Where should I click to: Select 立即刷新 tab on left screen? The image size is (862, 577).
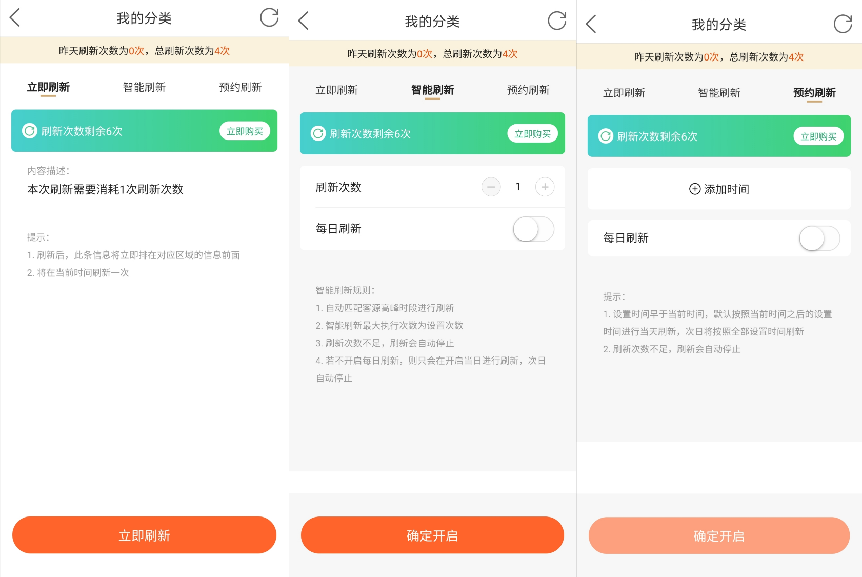(48, 87)
